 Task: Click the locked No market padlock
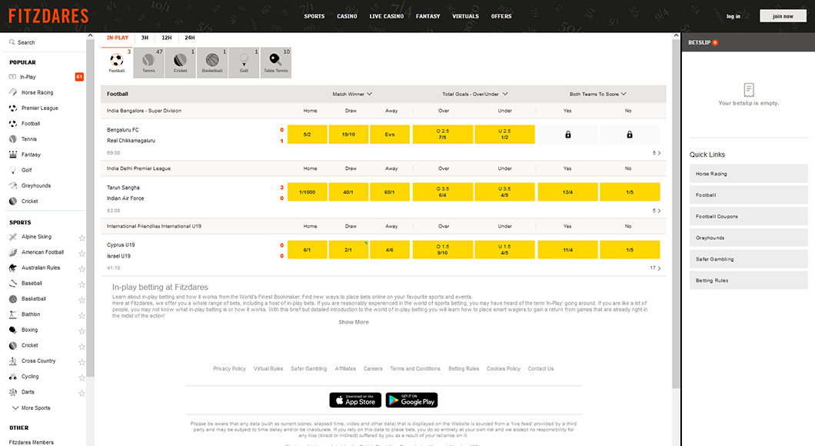click(x=630, y=135)
